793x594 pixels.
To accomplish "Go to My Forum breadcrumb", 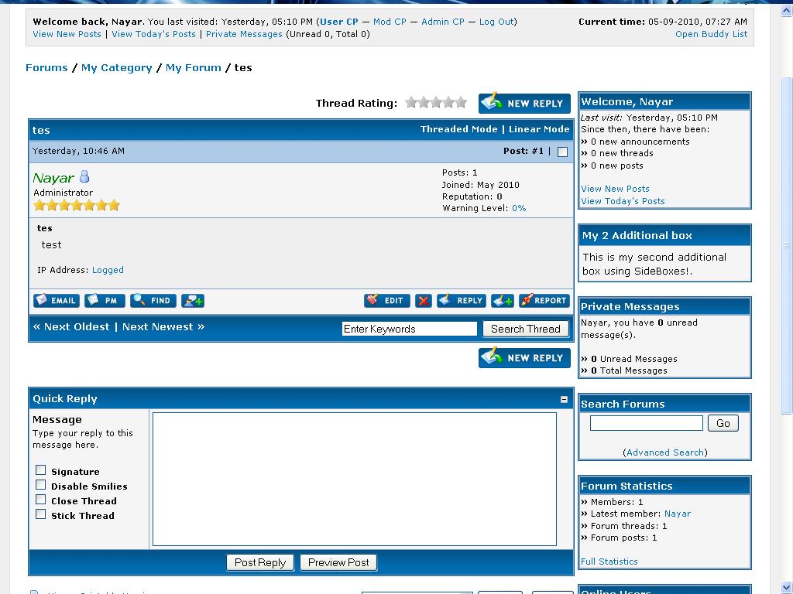I will pyautogui.click(x=193, y=68).
